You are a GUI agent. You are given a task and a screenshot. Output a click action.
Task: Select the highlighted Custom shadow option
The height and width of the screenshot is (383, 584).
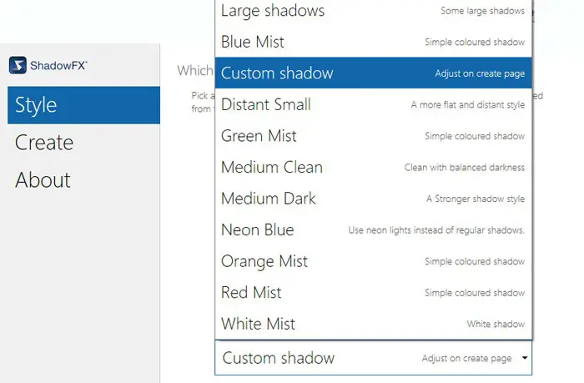pyautogui.click(x=373, y=73)
